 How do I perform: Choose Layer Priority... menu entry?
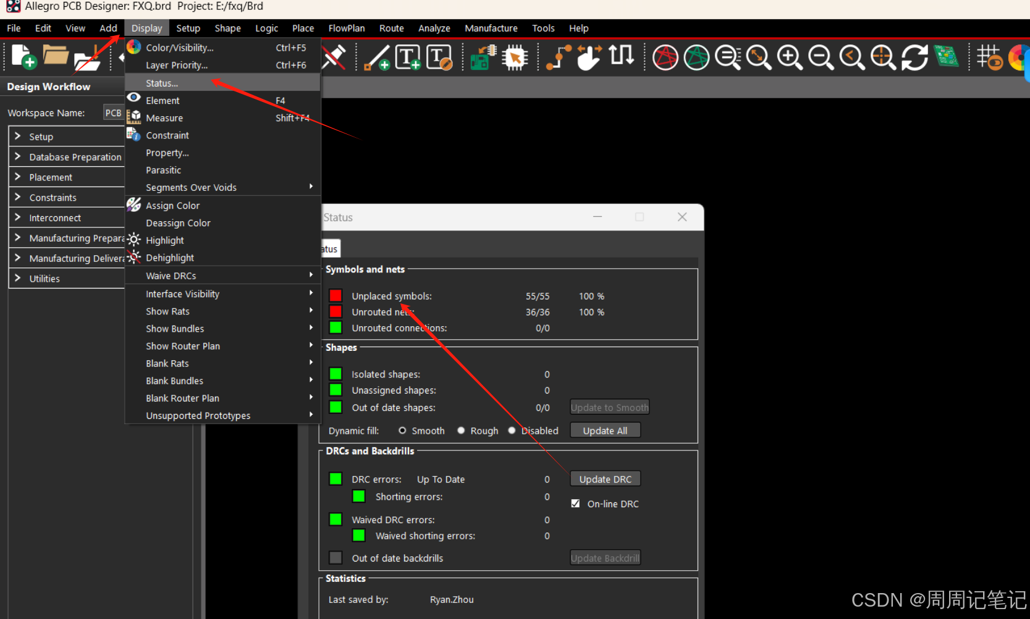tap(222, 65)
